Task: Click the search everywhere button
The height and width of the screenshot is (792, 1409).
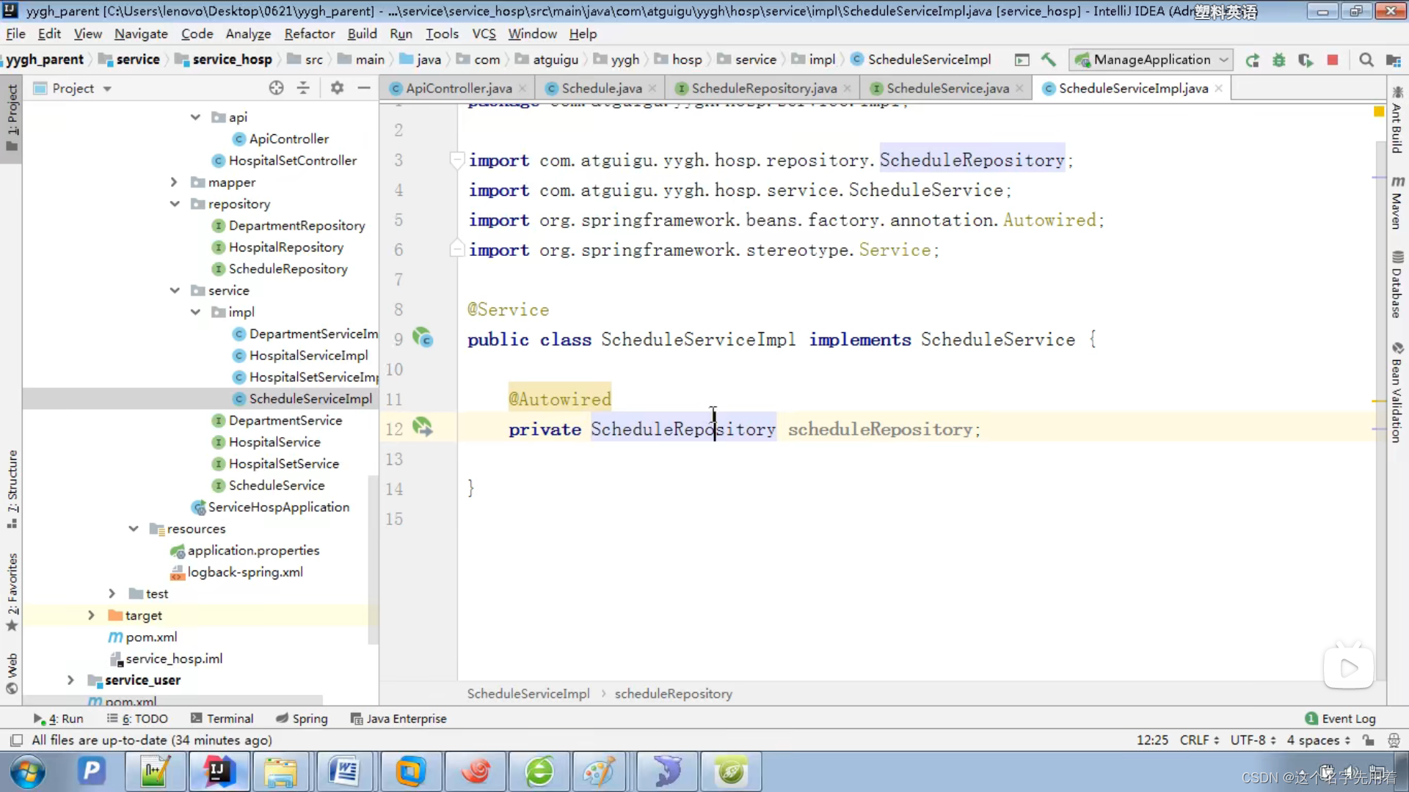Action: (x=1367, y=59)
